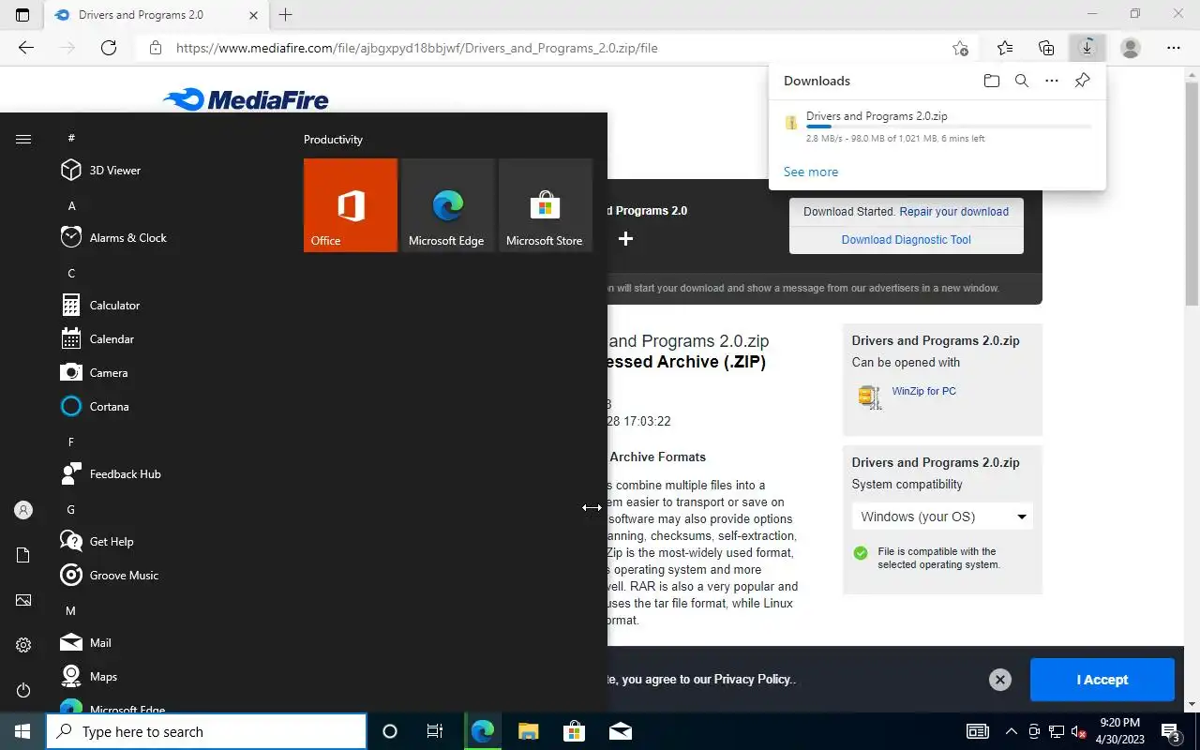Open Edge Settings and more menu
Viewport: 1200px width, 750px height.
pyautogui.click(x=1174, y=48)
